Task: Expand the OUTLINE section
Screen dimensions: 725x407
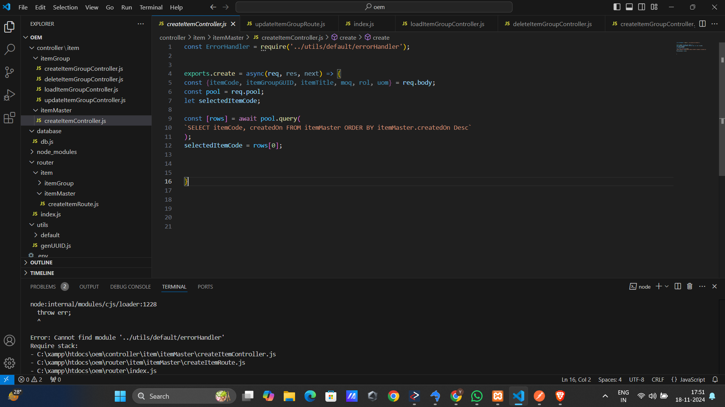Action: (x=41, y=263)
